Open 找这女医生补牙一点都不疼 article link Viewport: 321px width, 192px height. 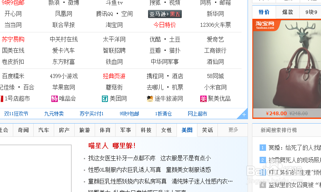(122, 158)
